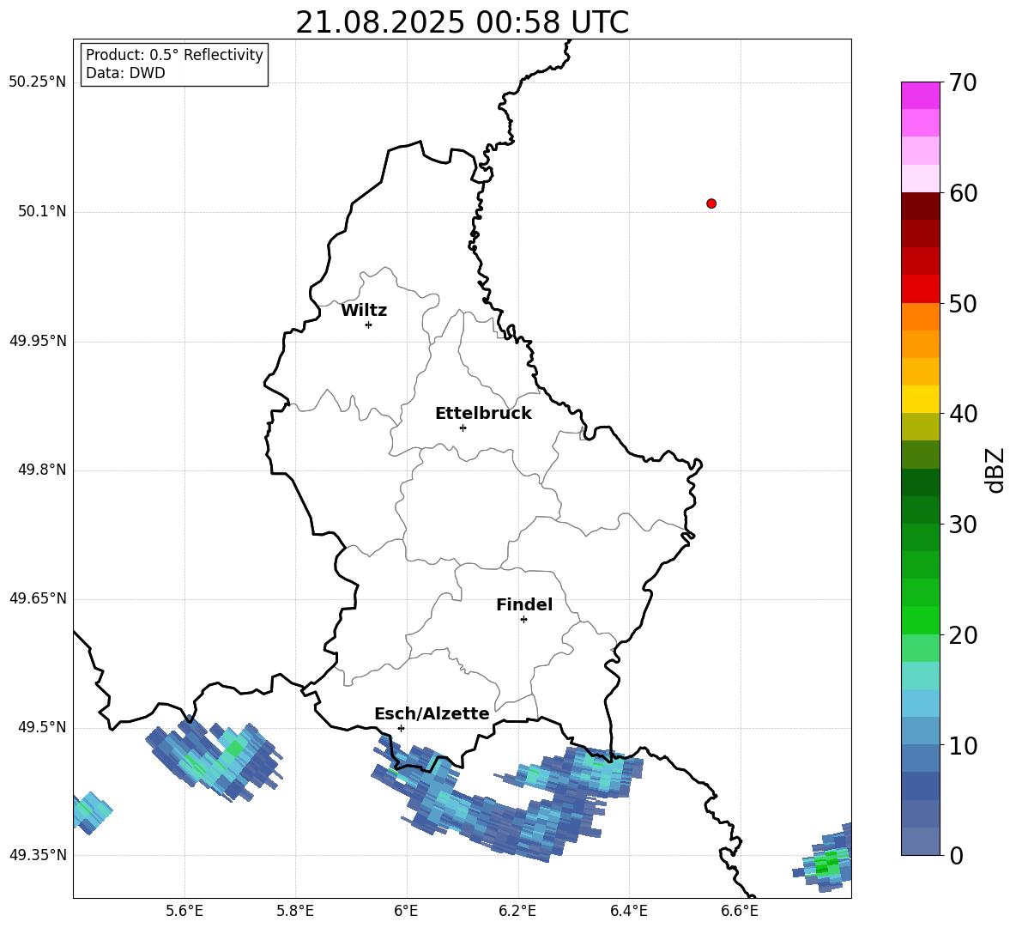Click the Findel station cross marker
This screenshot has width=1016, height=928.
click(x=523, y=620)
